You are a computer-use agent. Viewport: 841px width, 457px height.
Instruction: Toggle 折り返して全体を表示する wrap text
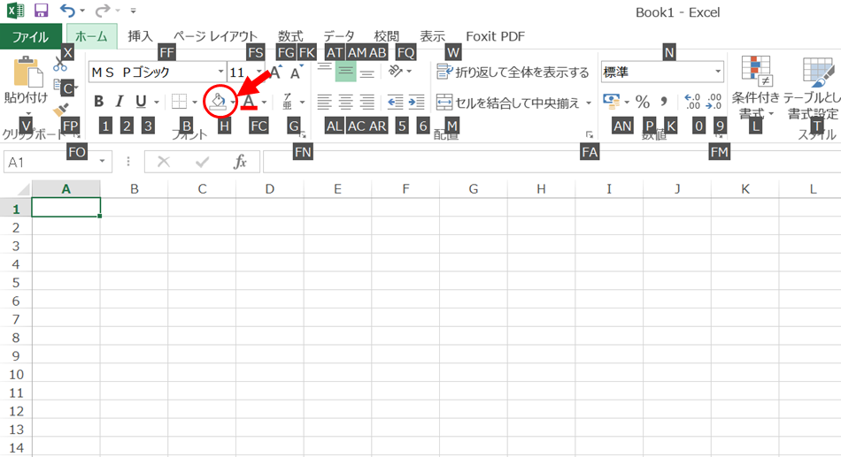(x=513, y=72)
